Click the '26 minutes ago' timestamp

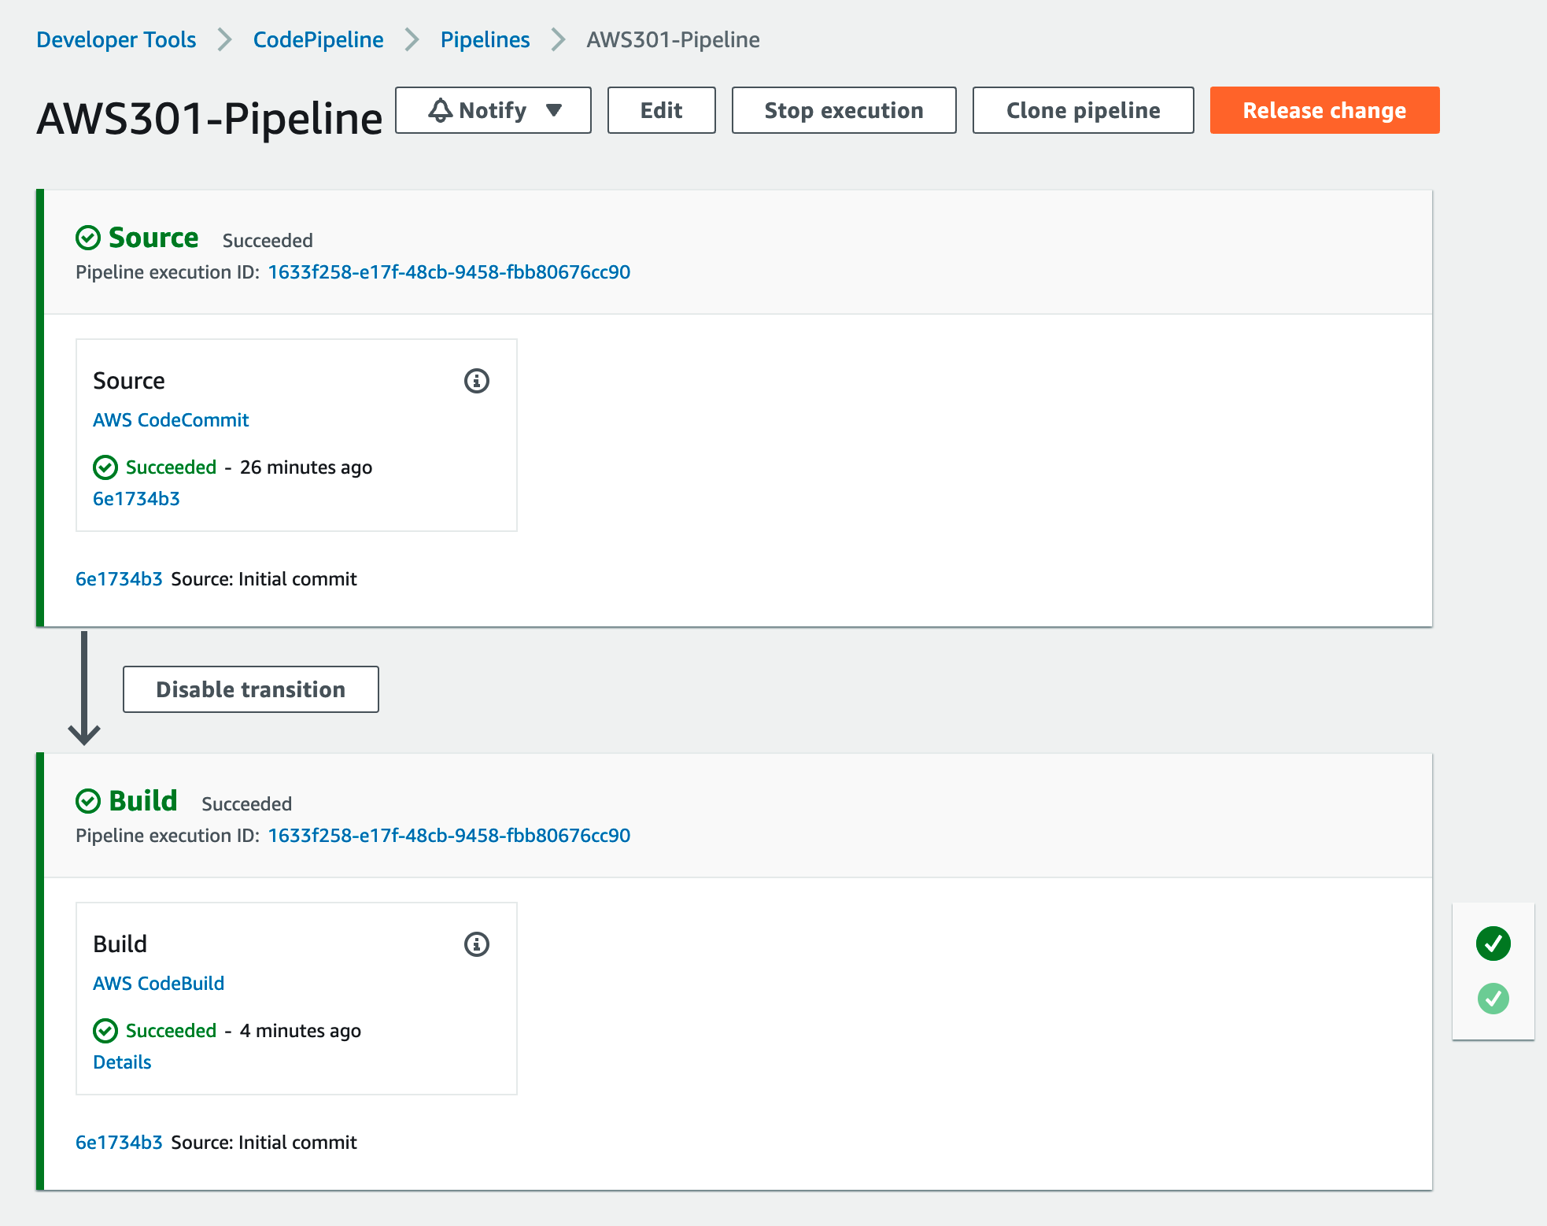click(306, 467)
